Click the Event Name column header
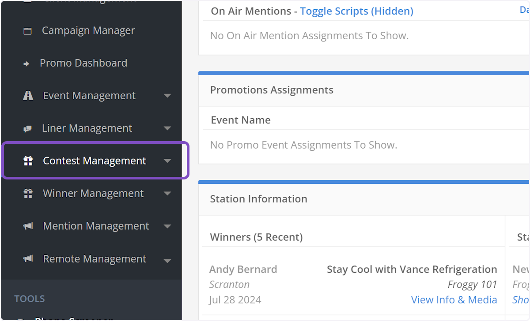This screenshot has width=530, height=321. click(241, 119)
